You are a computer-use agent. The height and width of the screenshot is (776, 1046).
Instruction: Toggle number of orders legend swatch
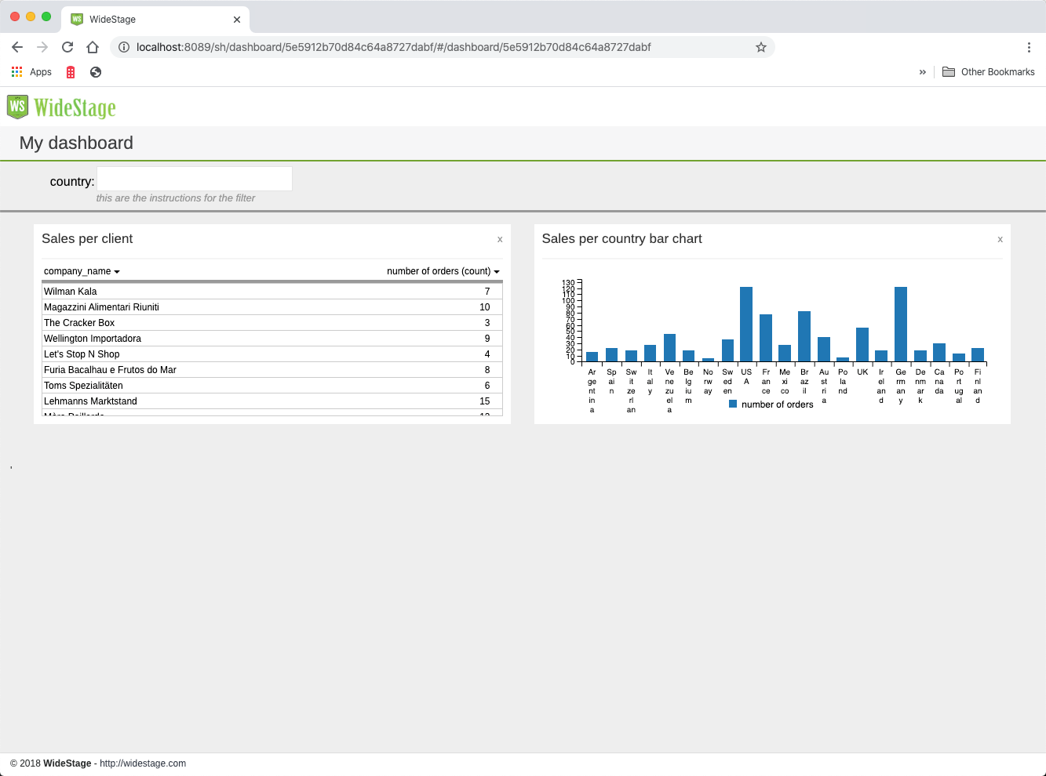pos(733,404)
